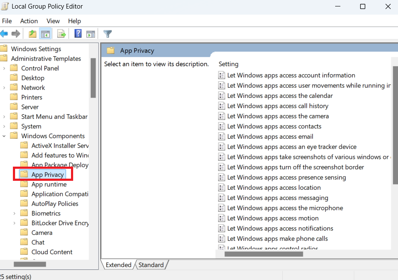Click the tree pane vertical scrollbar thumb
This screenshot has height=280, width=398.
pyautogui.click(x=93, y=78)
